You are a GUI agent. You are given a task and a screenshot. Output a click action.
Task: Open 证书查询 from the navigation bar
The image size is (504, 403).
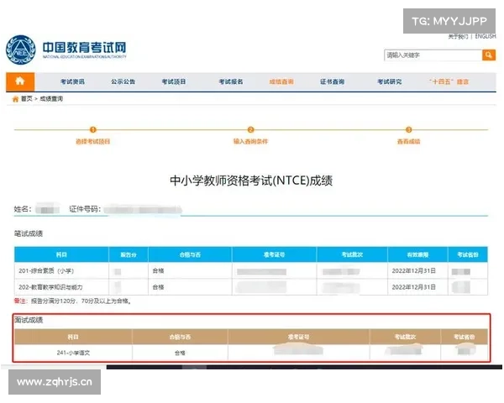click(x=332, y=82)
